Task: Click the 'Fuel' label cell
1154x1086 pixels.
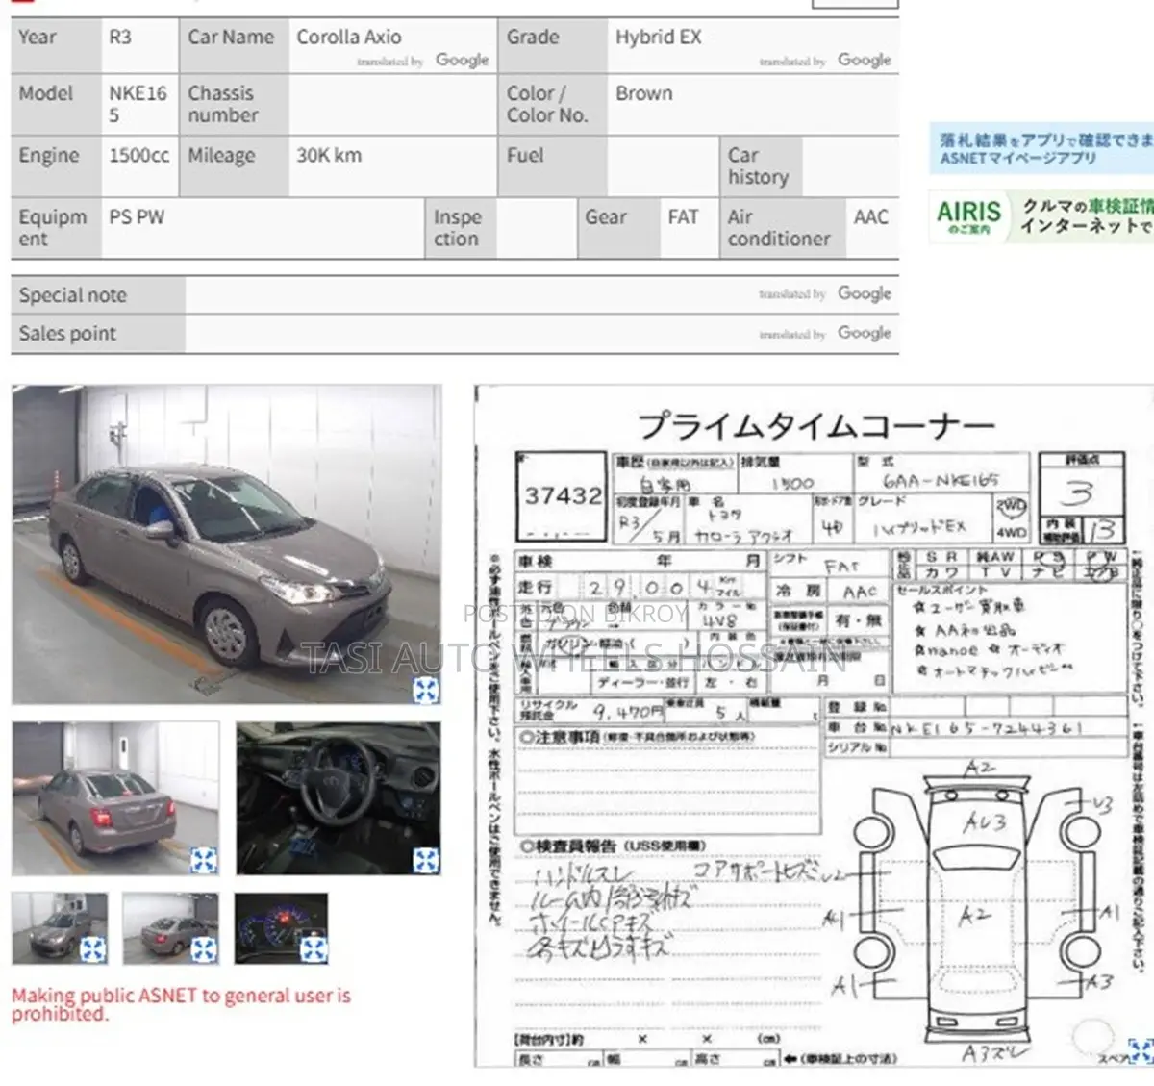Action: [553, 166]
